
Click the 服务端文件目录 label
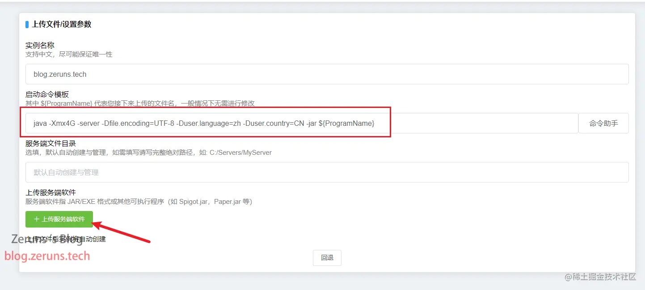51,144
